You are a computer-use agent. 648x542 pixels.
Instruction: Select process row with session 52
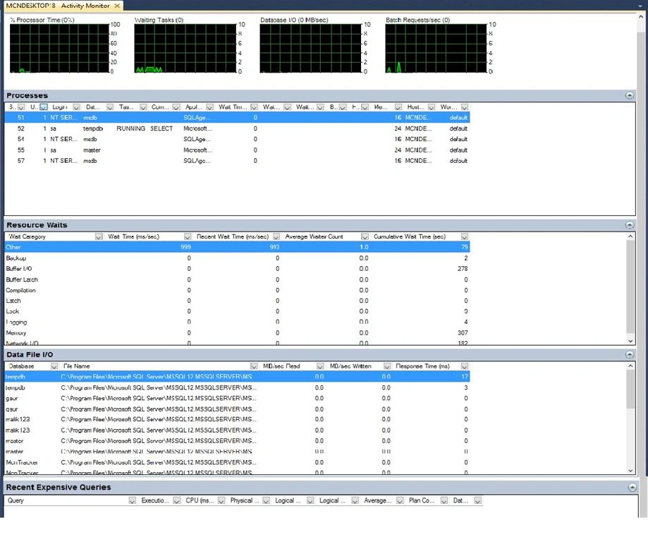click(237, 128)
